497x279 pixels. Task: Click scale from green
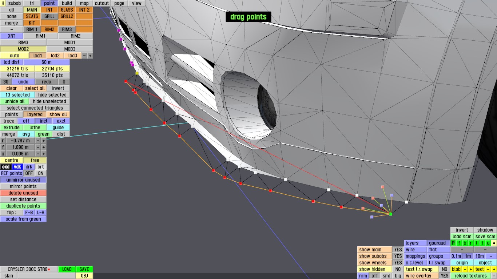(23, 219)
